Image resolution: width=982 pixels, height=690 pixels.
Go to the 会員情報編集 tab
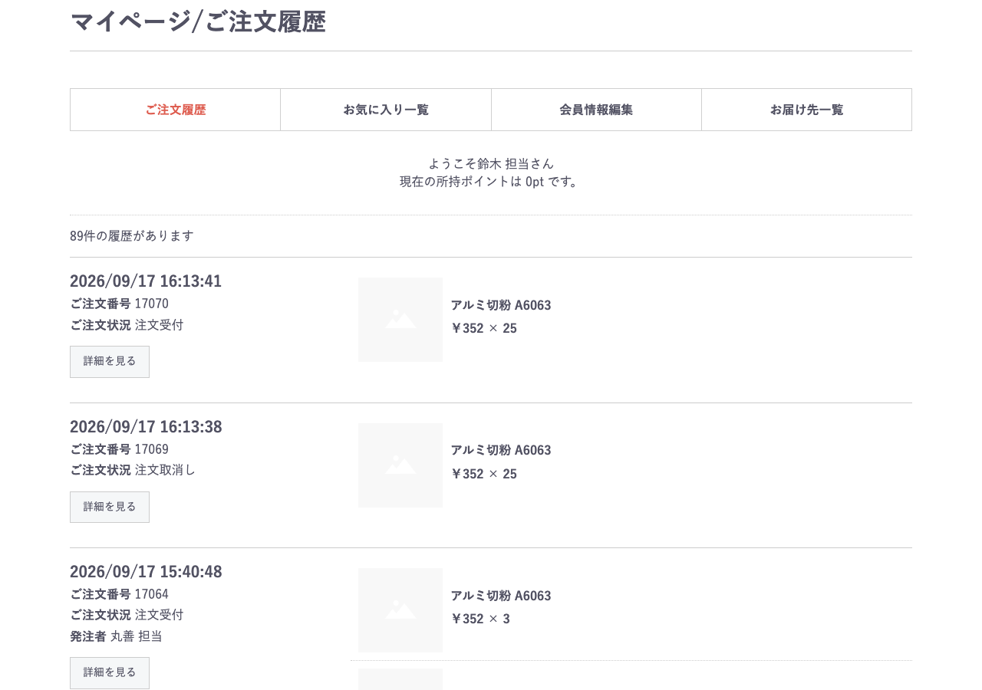tap(596, 110)
